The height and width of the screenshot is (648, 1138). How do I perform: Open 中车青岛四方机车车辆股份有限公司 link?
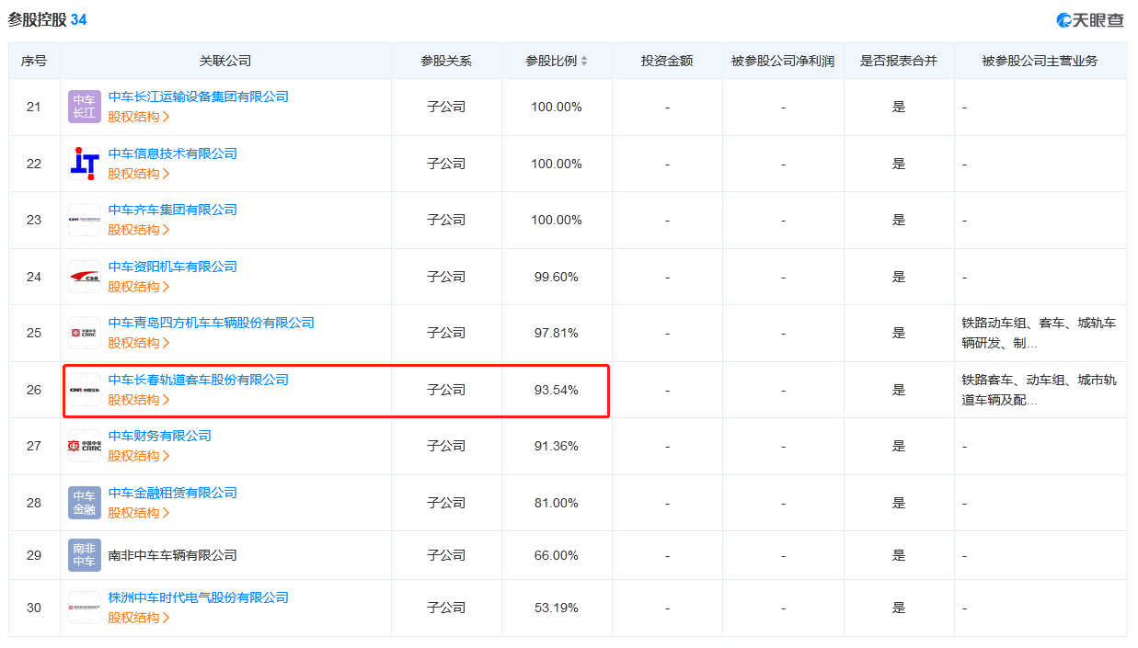[x=211, y=323]
